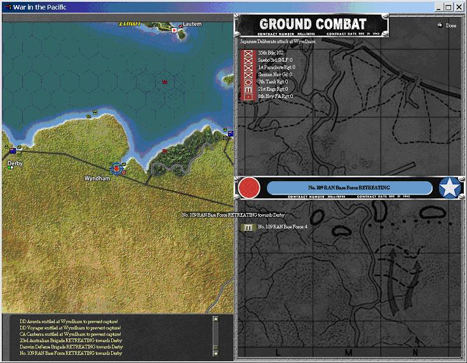The width and height of the screenshot is (467, 363).
Task: Select the 8th Hvy FA Rgt artillery symbol
Action: tap(248, 96)
